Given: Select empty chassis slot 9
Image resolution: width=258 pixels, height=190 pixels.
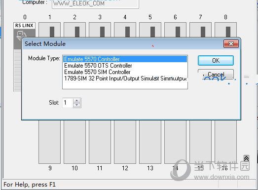Looking at the screenshot, I should pos(49,142).
